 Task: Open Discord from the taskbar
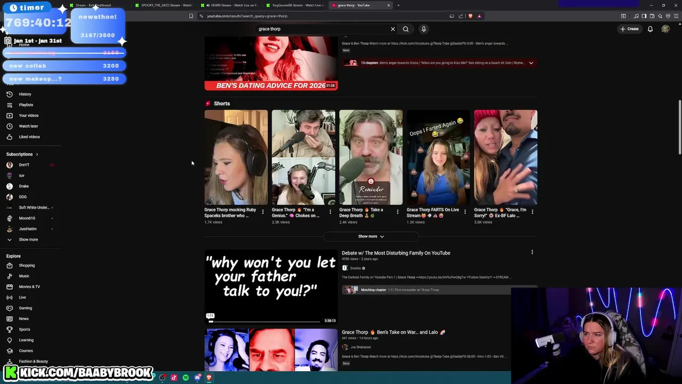198,378
